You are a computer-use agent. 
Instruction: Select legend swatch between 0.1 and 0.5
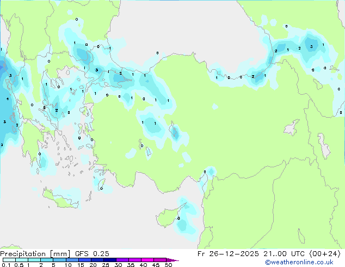coord(9,260)
